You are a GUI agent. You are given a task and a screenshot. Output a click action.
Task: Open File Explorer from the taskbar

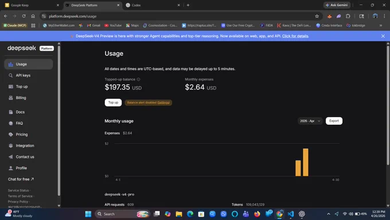[179, 214]
